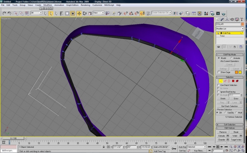The width and height of the screenshot is (247, 153).
Task: Click the Mirror tool icon
Action: coord(175,14)
